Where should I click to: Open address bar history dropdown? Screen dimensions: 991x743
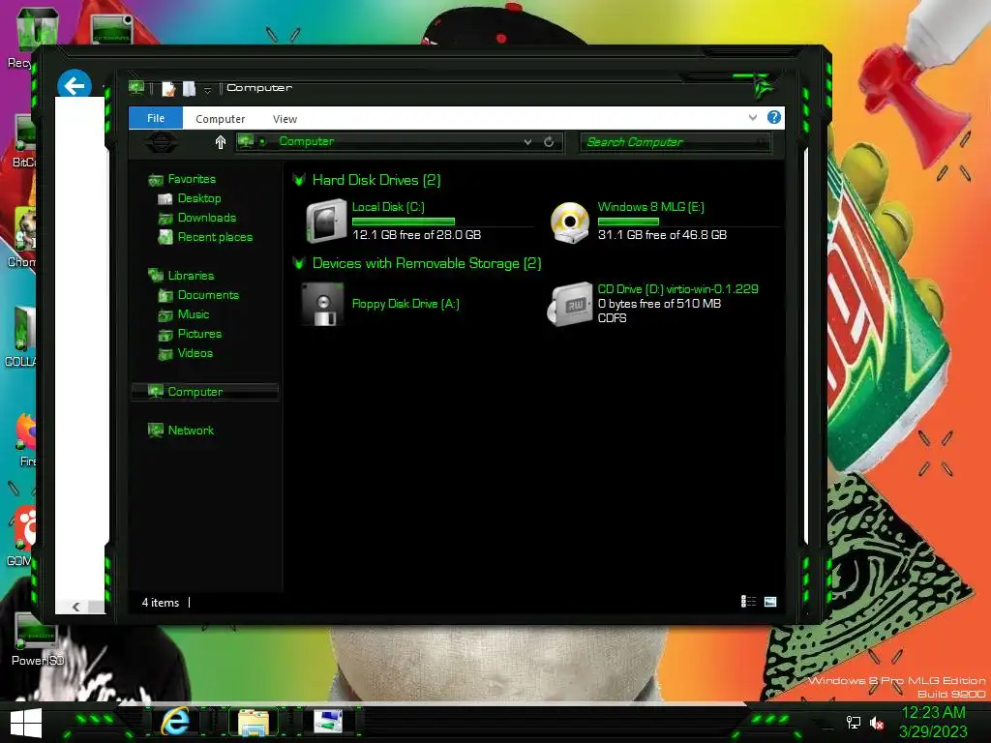tap(527, 142)
